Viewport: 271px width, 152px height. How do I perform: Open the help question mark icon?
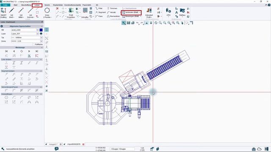[x=269, y=5]
